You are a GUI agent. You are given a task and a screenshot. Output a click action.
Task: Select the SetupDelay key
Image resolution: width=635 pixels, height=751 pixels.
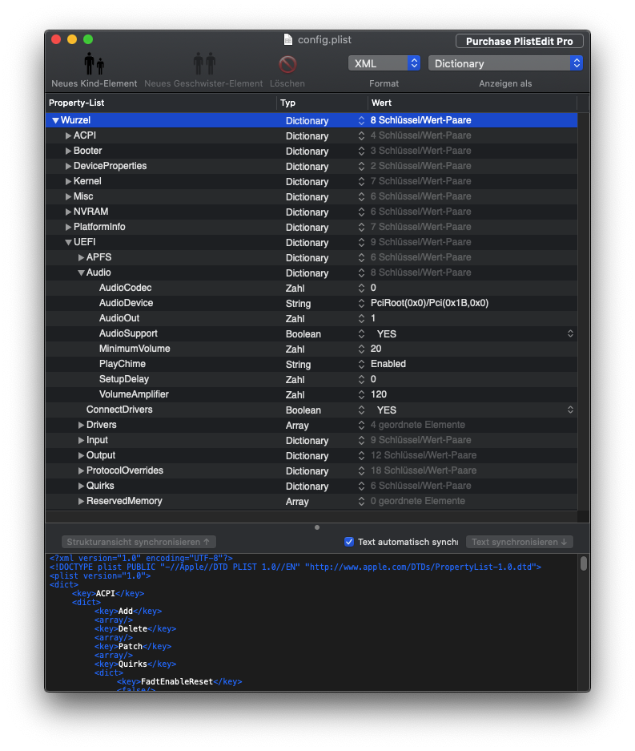coord(124,379)
